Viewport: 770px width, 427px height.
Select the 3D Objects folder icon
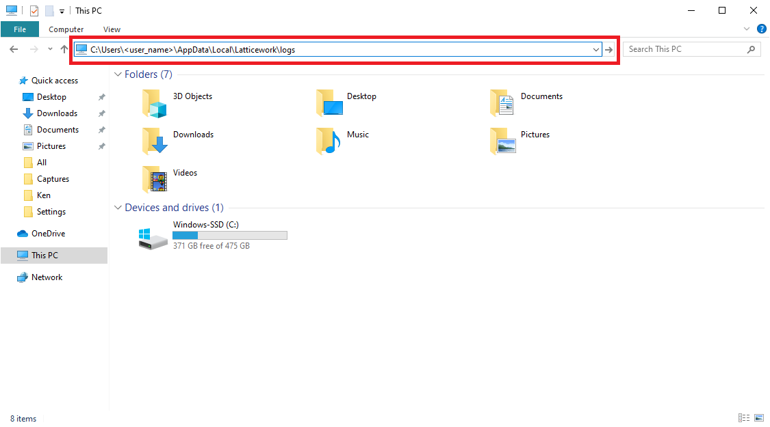[x=154, y=103]
